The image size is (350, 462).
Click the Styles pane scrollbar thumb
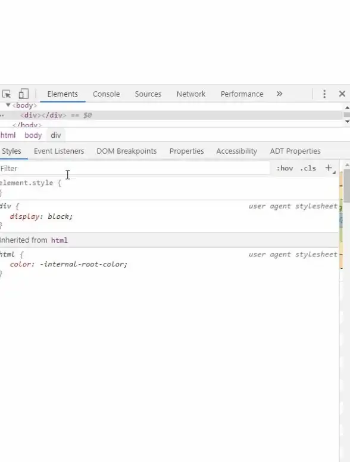(347, 185)
